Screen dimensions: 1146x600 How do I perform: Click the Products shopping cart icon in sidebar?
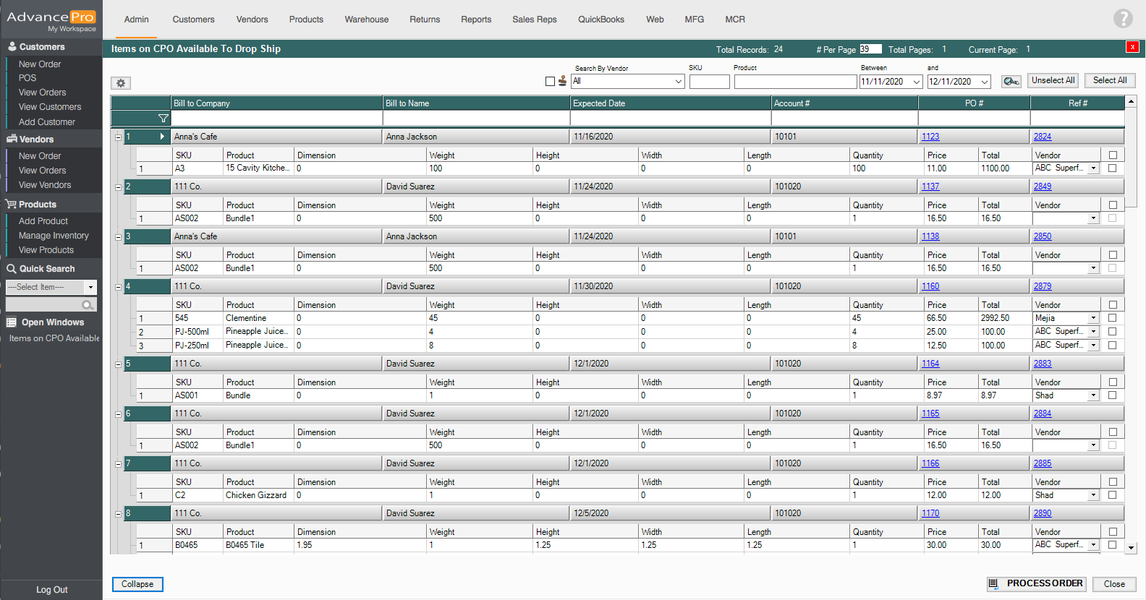(x=11, y=205)
